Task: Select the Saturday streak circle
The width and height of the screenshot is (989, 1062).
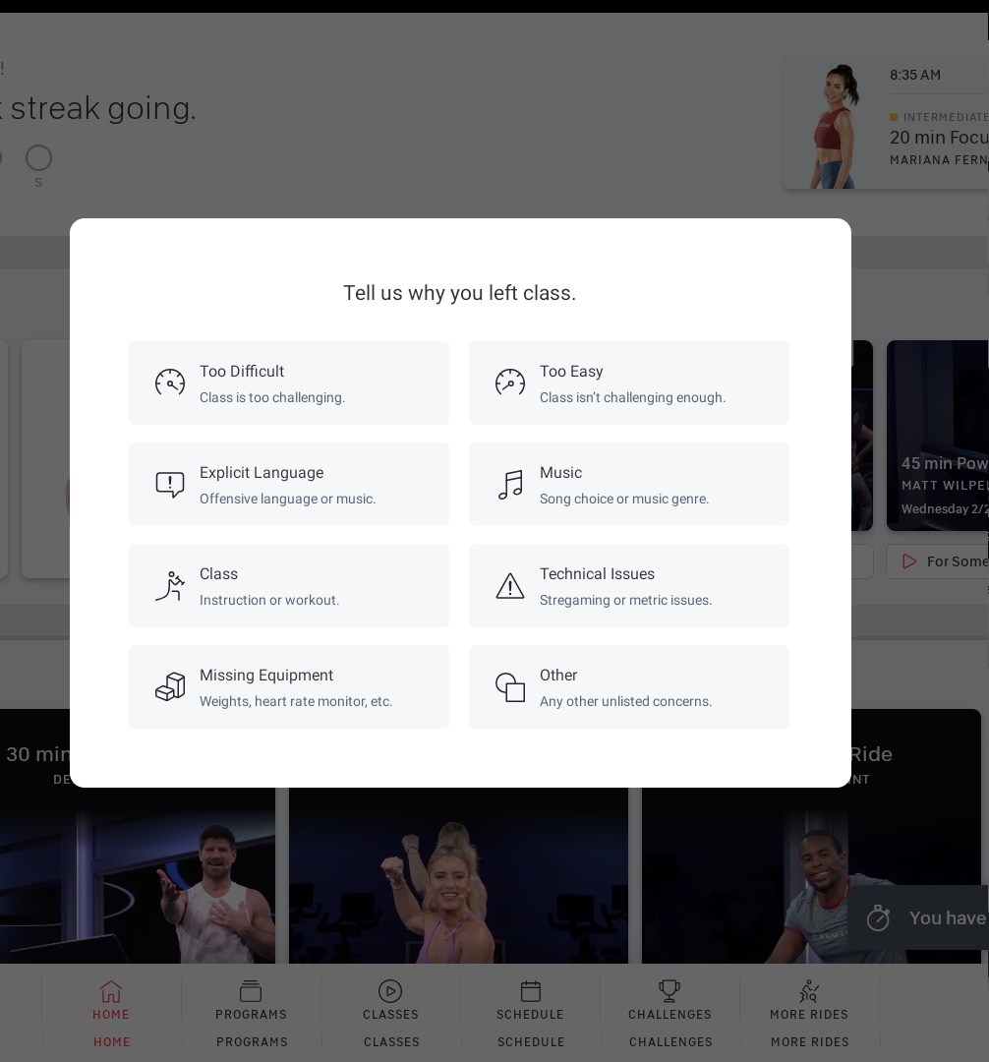Action: (x=38, y=158)
